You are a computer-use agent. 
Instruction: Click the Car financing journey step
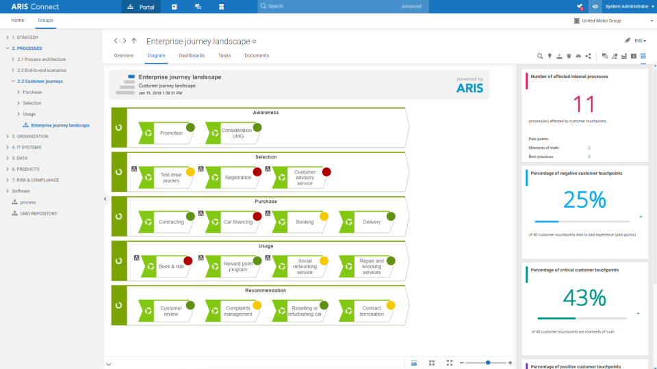click(x=233, y=221)
